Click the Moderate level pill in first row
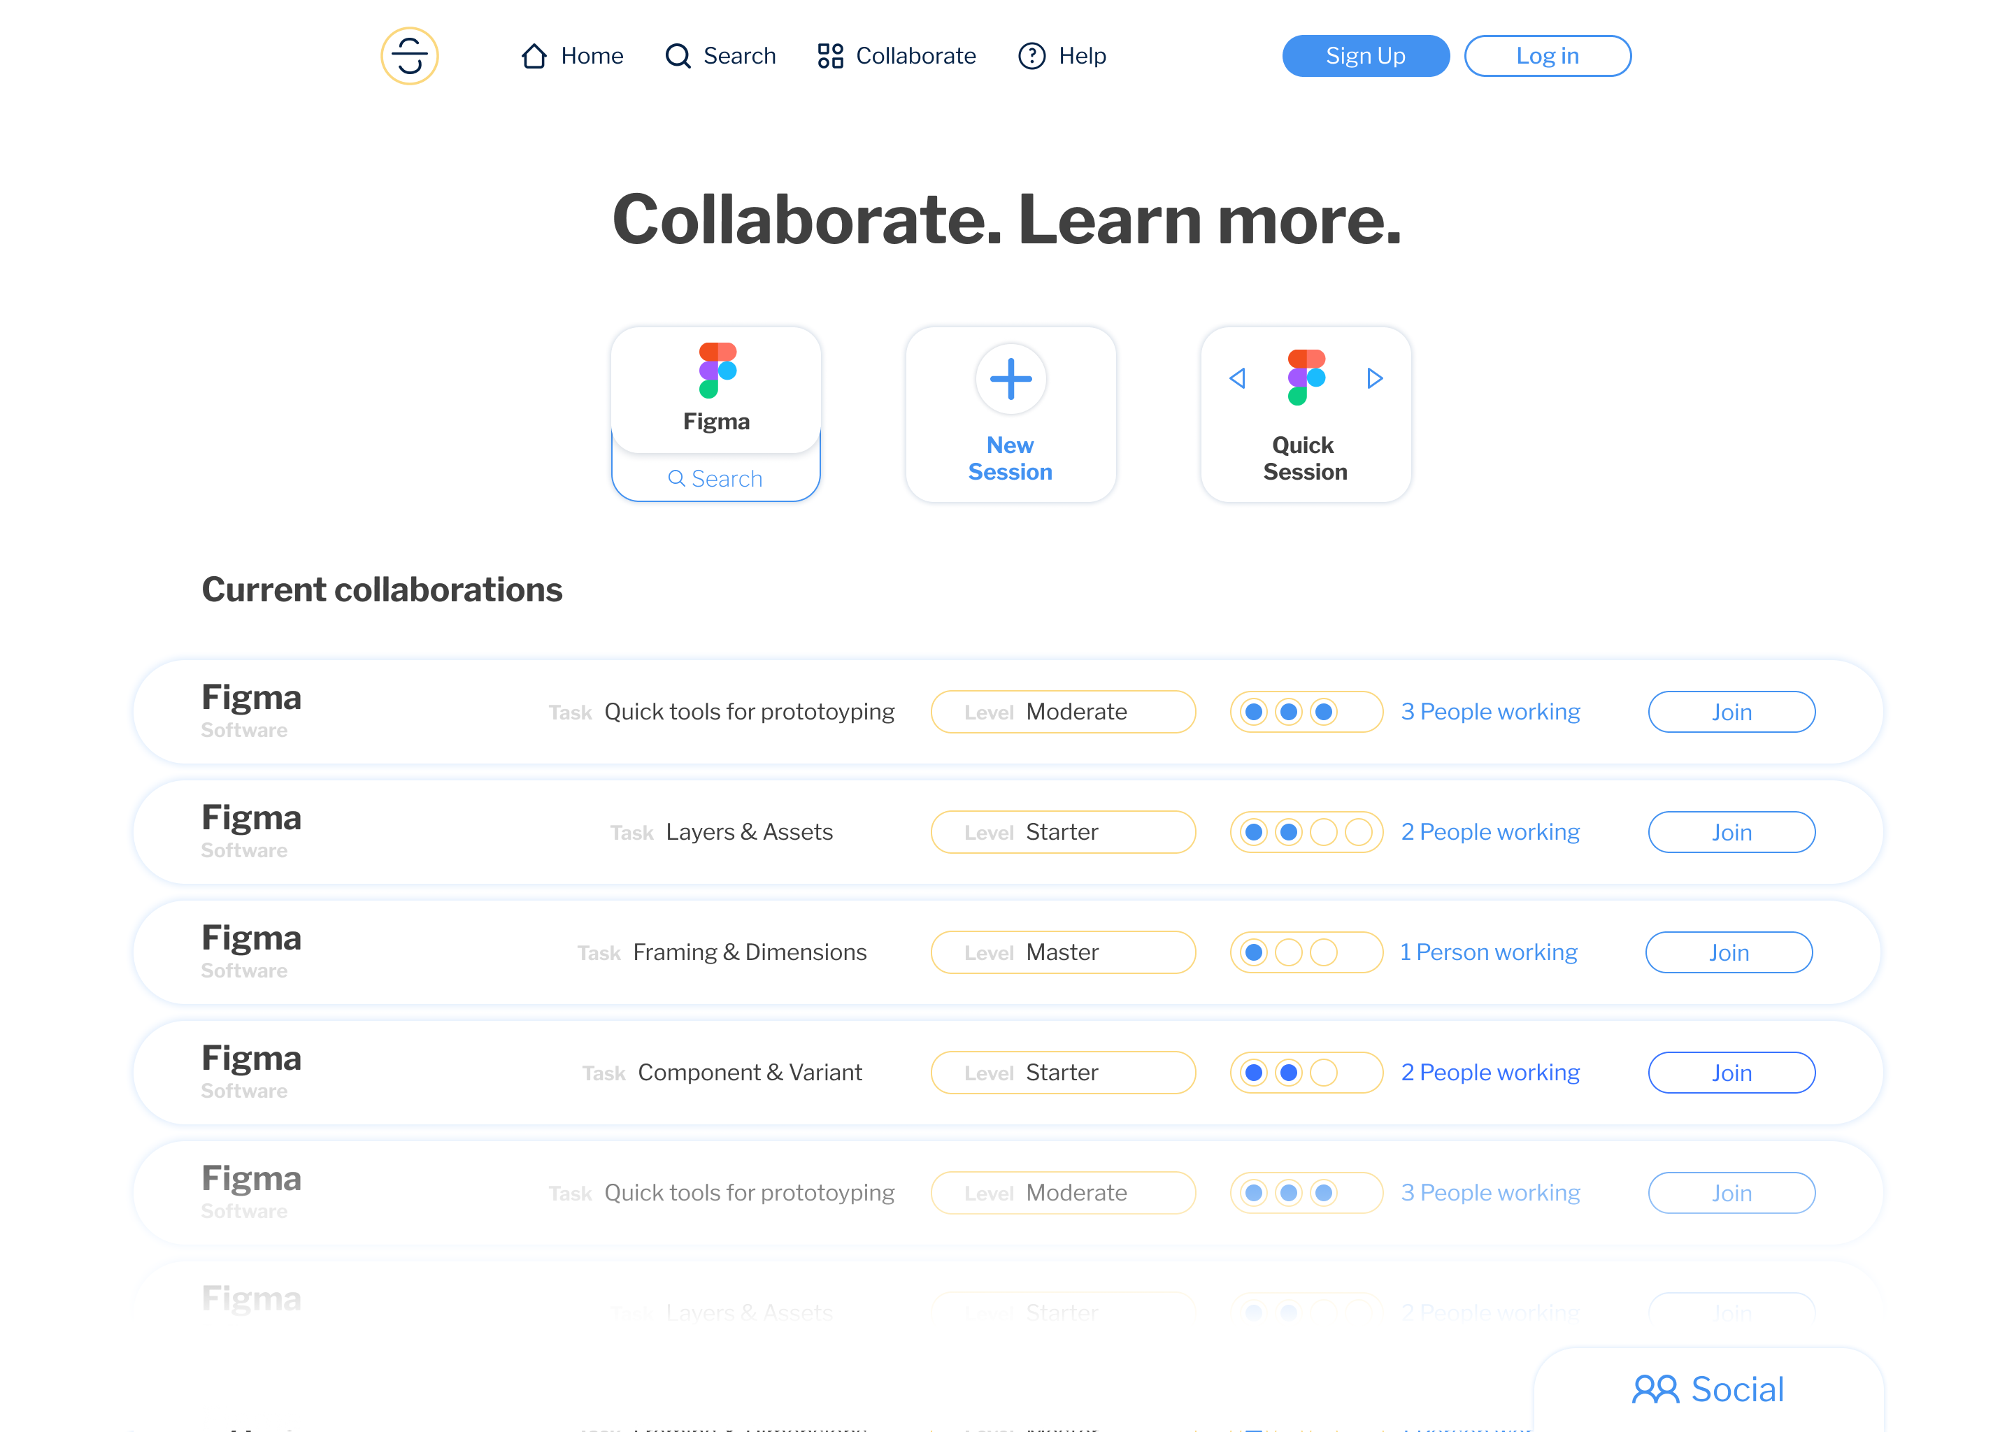Image resolution: width=2014 pixels, height=1432 pixels. 1064,712
